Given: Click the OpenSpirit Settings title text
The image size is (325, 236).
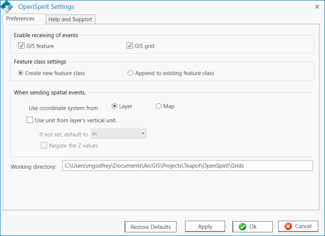Looking at the screenshot, I should point(46,7).
